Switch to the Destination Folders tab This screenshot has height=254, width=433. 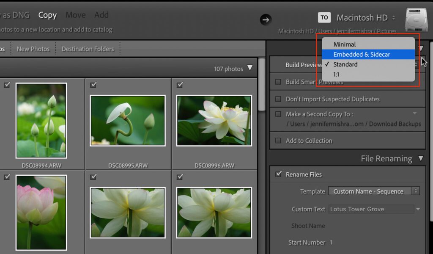point(88,49)
